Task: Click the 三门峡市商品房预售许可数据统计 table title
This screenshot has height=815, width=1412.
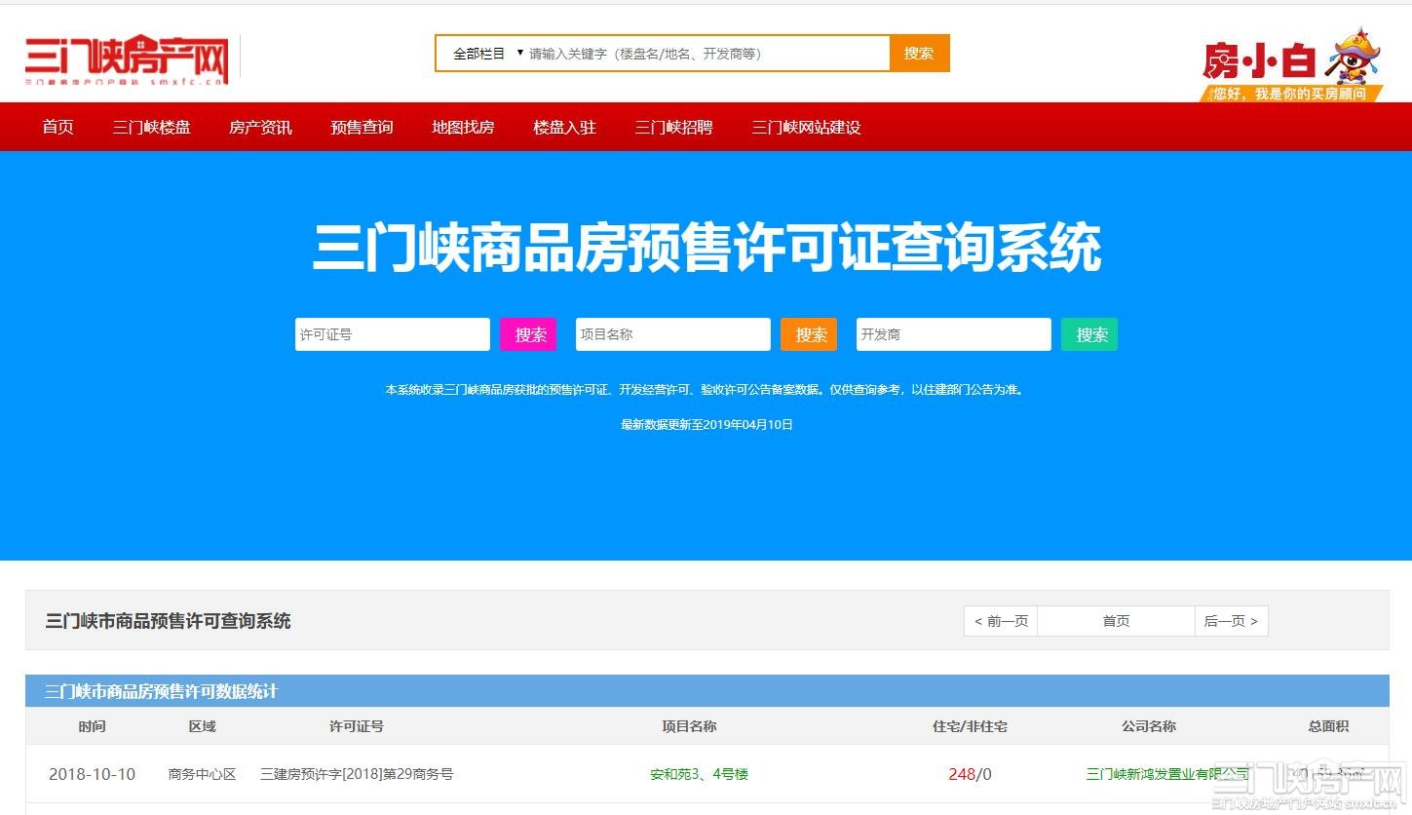Action: click(x=162, y=691)
